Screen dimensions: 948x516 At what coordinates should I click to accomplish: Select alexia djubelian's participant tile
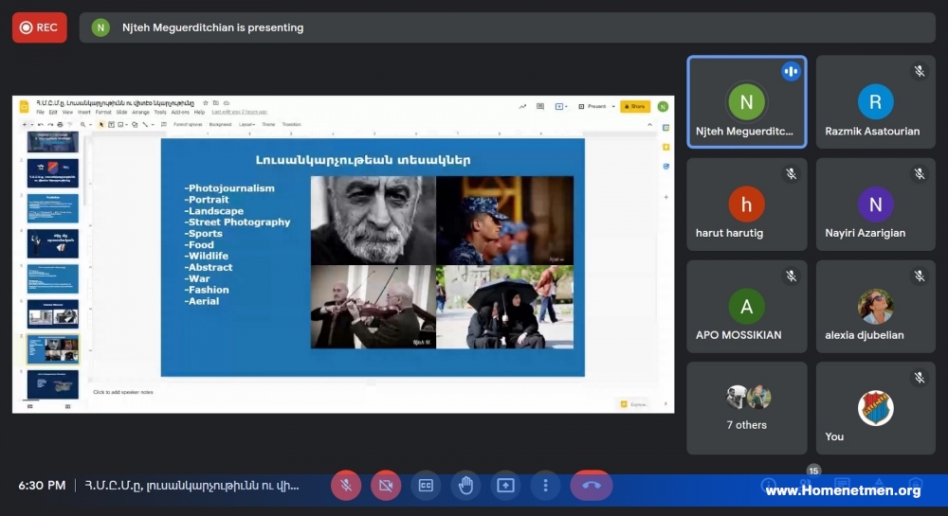point(875,307)
